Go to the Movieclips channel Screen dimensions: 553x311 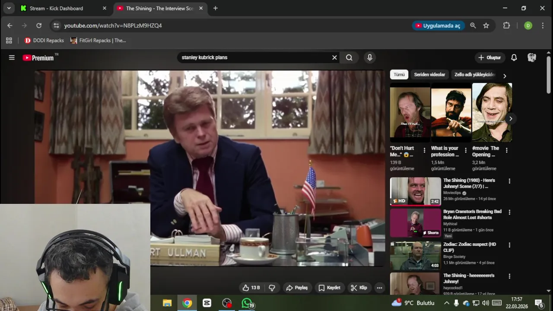pyautogui.click(x=452, y=193)
